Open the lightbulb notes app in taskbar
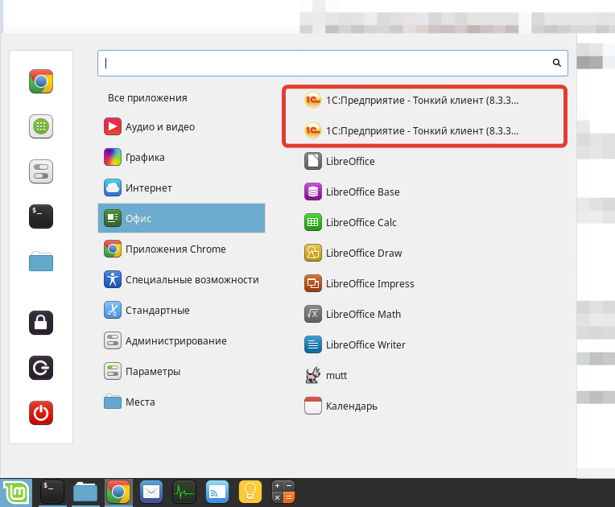The width and height of the screenshot is (615, 507). coord(250,492)
